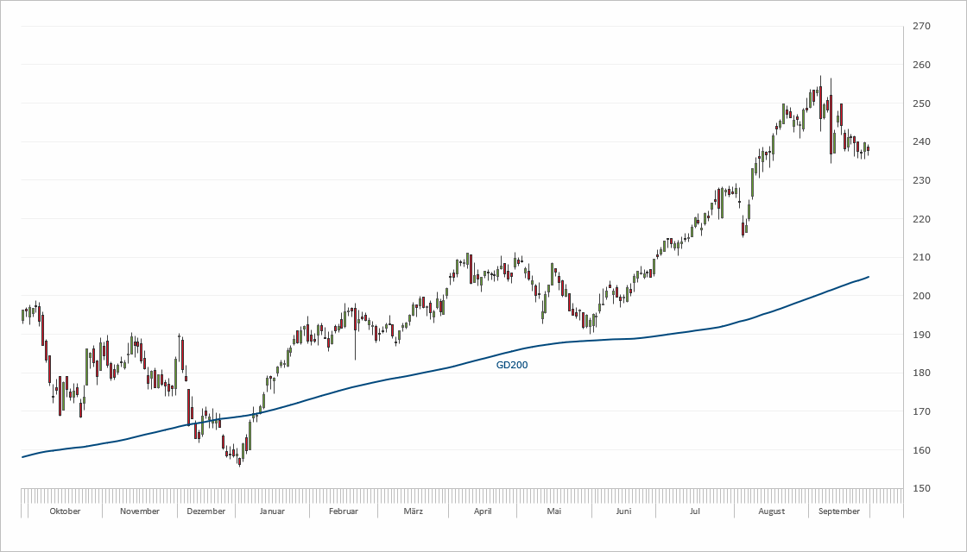Select the 200 value on the price axis
Image resolution: width=967 pixels, height=552 pixels.
(x=921, y=296)
